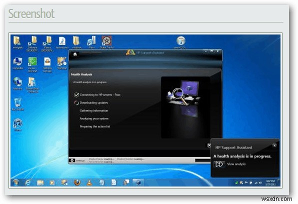Click the Home icon in HP Support Assistant
This screenshot has height=204, width=298.
coord(75,54)
